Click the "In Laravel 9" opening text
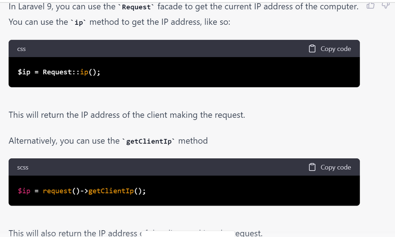395x237 pixels. click(30, 7)
